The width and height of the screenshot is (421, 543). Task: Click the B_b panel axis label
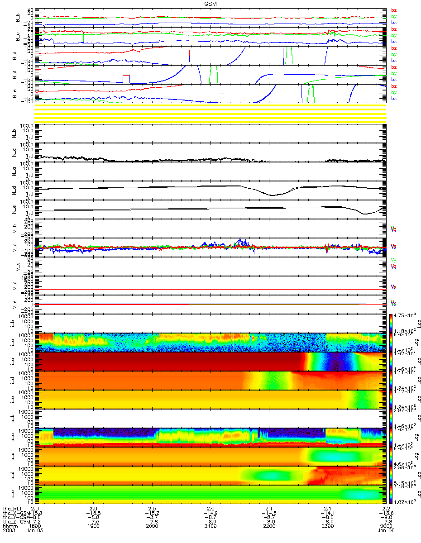[19, 17]
